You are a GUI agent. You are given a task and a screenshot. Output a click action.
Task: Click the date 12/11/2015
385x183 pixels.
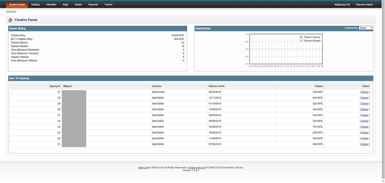tap(215, 98)
